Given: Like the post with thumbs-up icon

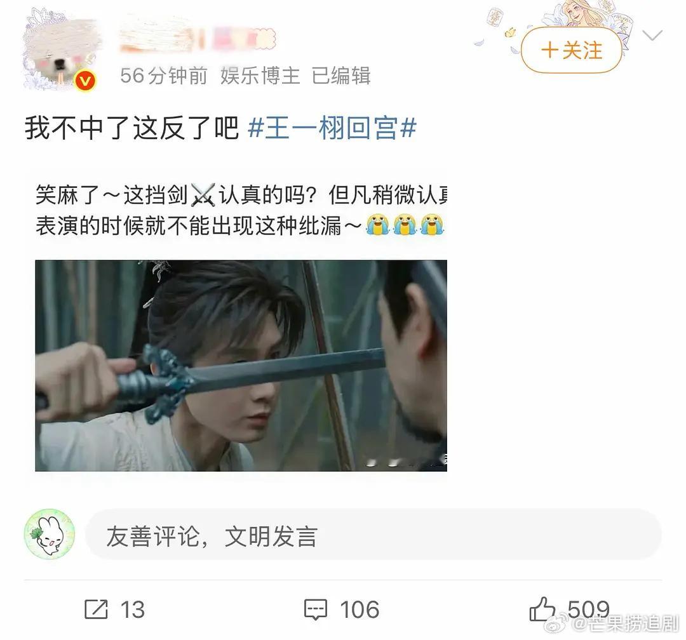Looking at the screenshot, I should (542, 608).
